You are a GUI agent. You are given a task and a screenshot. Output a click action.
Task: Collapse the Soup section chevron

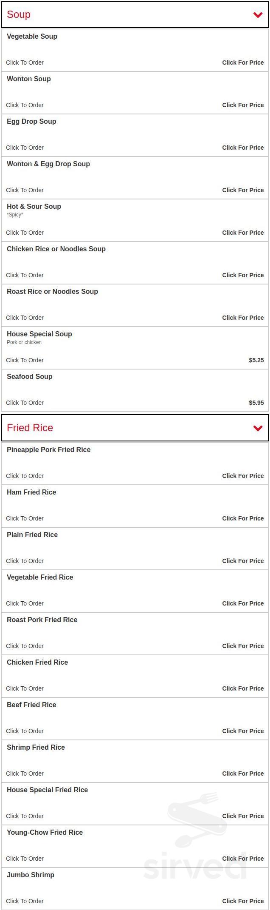(x=258, y=15)
